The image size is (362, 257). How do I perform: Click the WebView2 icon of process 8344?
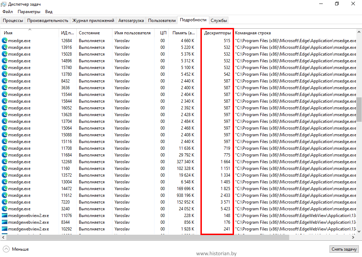[x=5, y=222]
